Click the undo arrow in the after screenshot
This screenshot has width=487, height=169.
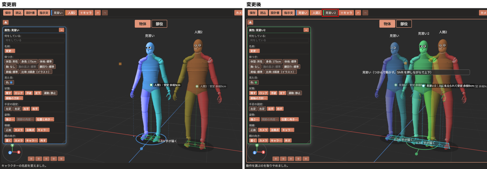358,13
